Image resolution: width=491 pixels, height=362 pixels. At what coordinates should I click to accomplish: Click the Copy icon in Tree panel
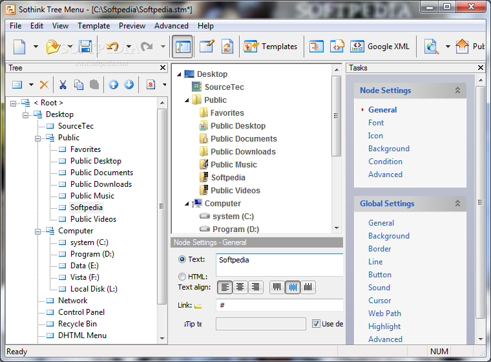pos(79,85)
